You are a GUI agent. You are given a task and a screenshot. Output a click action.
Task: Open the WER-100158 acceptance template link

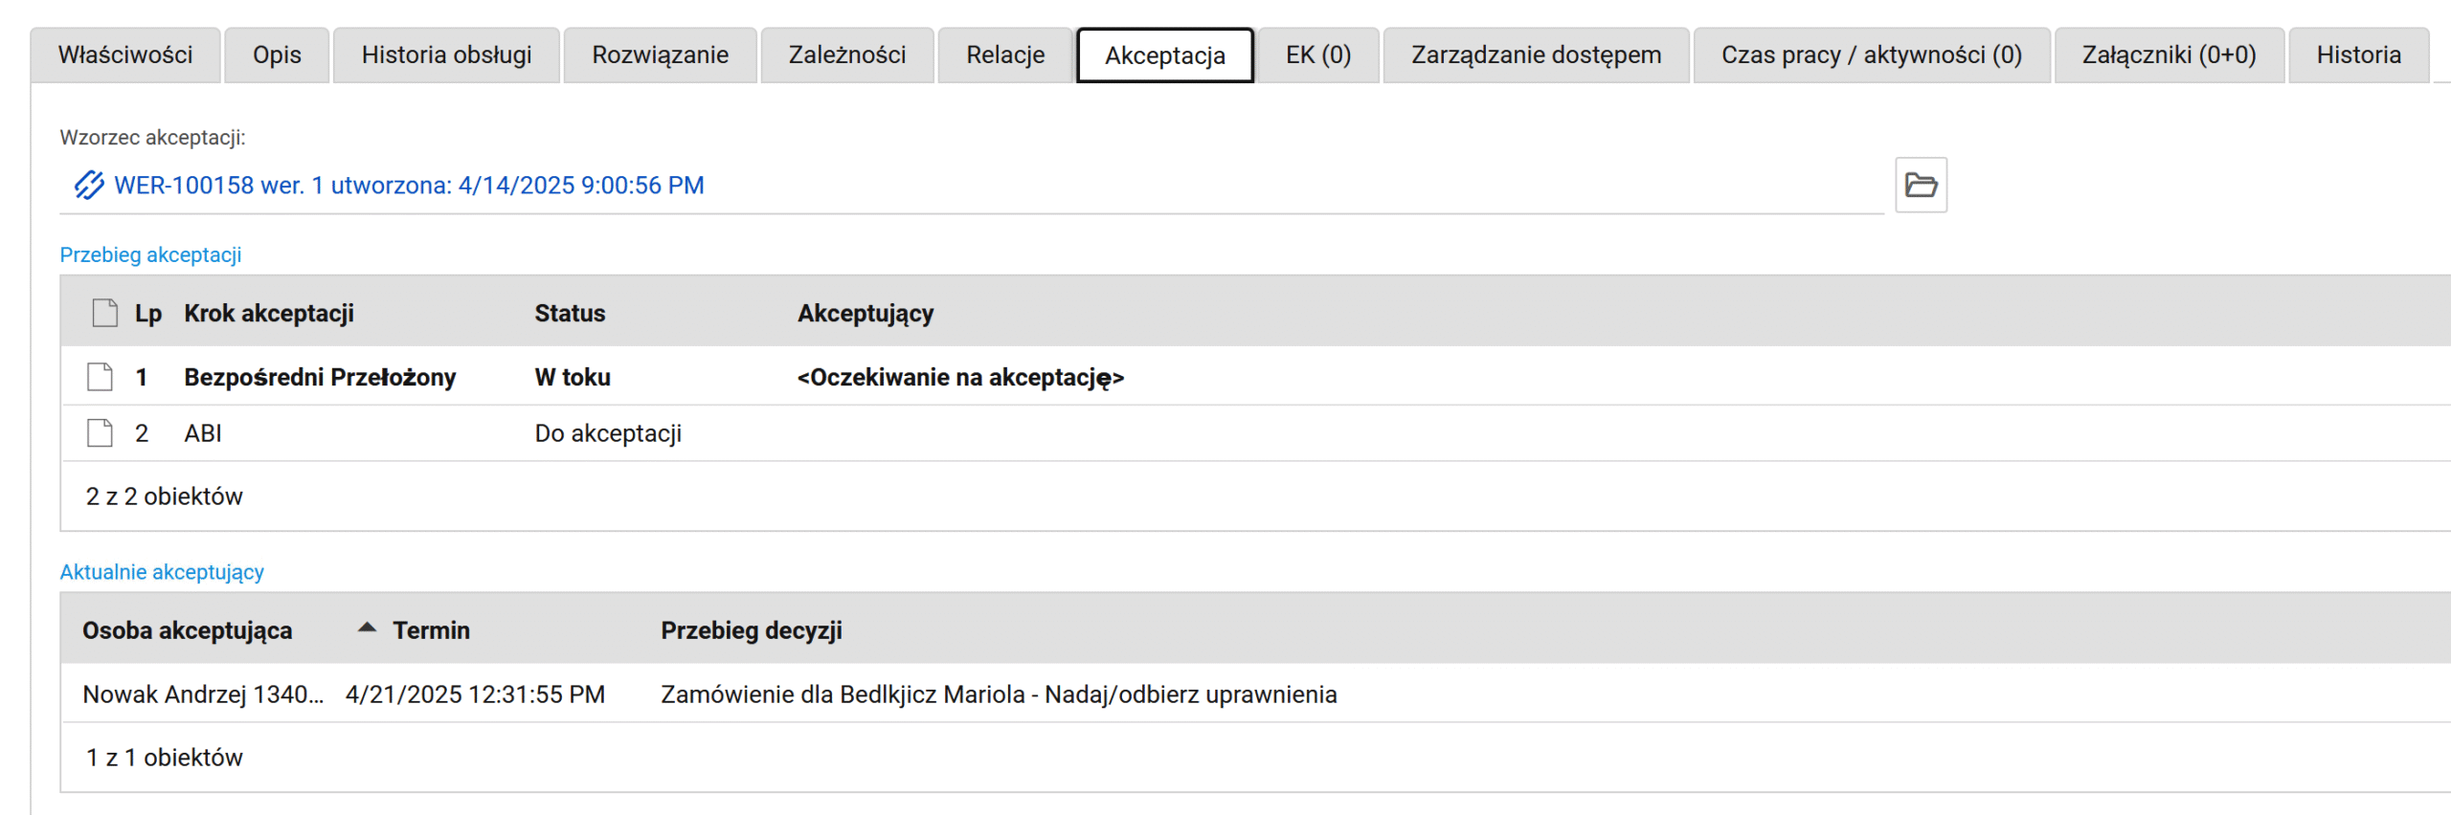coord(409,185)
